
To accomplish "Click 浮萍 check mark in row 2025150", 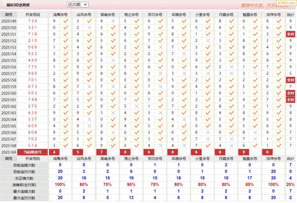I will (279, 28).
